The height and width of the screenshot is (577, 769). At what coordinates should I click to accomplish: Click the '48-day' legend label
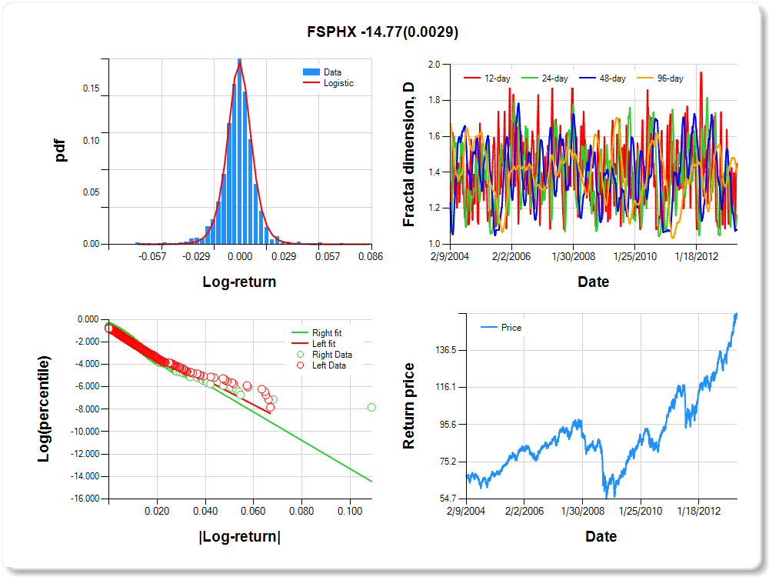click(x=613, y=78)
